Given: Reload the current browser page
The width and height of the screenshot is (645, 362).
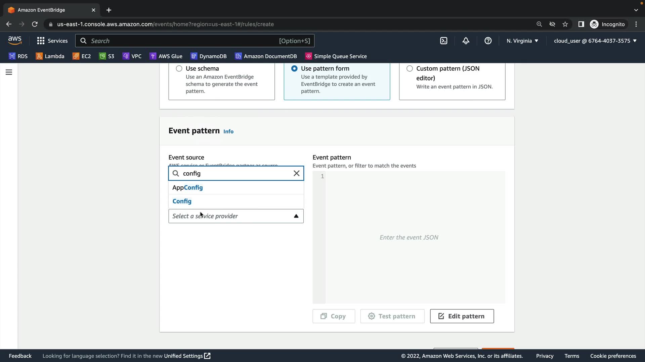Looking at the screenshot, I should point(35,24).
